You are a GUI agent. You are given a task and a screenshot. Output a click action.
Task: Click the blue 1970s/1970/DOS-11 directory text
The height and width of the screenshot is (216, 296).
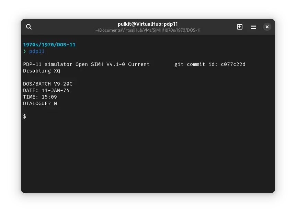click(x=49, y=45)
